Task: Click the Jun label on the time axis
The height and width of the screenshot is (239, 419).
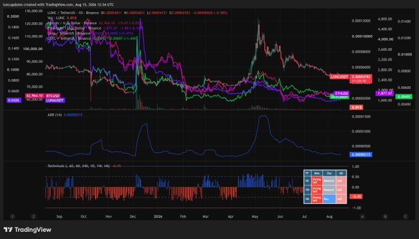Action: [280, 217]
